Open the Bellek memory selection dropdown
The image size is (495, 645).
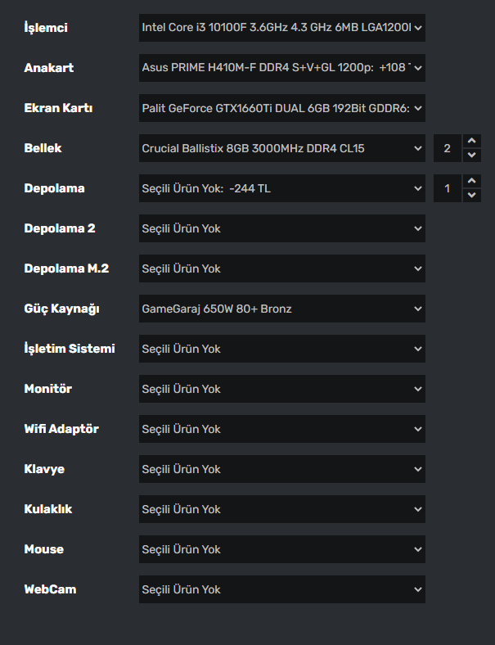[281, 148]
